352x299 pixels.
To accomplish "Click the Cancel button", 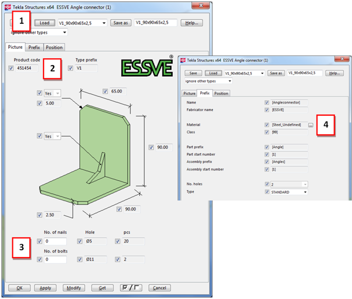I will (x=159, y=288).
